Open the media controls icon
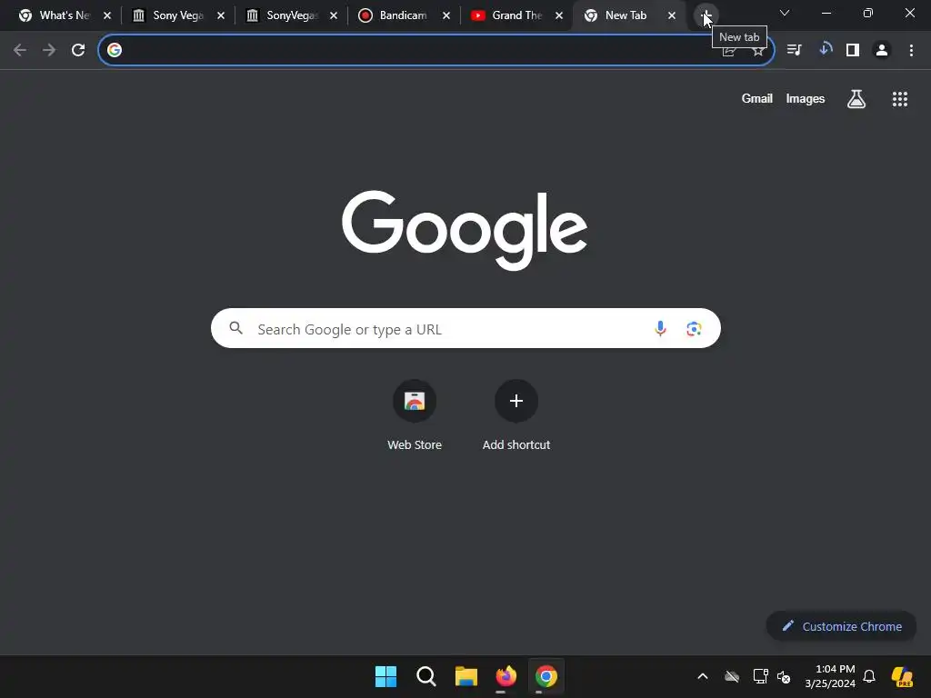 point(795,50)
